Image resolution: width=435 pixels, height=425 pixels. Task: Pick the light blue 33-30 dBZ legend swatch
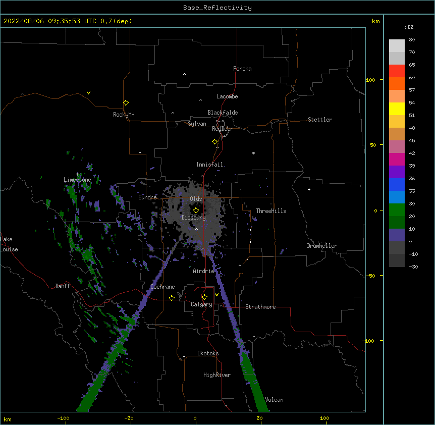397,197
